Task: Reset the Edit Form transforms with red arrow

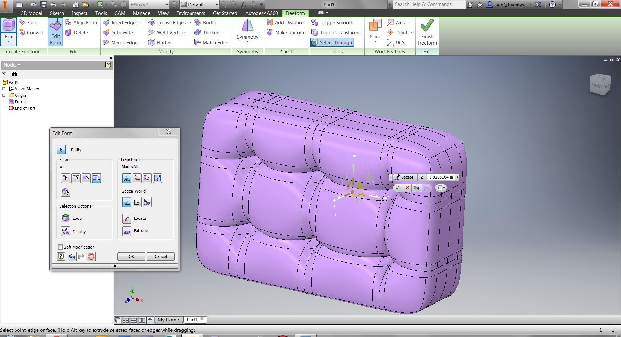Action: pos(91,256)
